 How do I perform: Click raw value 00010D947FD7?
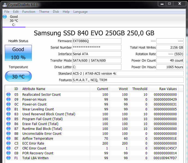[165, 158]
